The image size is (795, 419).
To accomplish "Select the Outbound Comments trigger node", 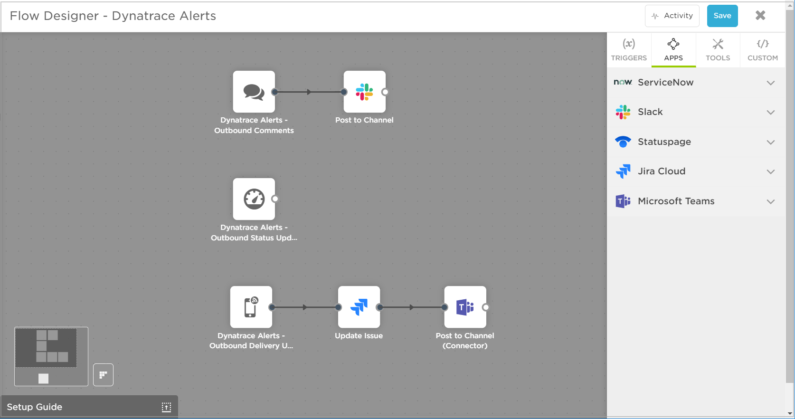I will coord(254,92).
